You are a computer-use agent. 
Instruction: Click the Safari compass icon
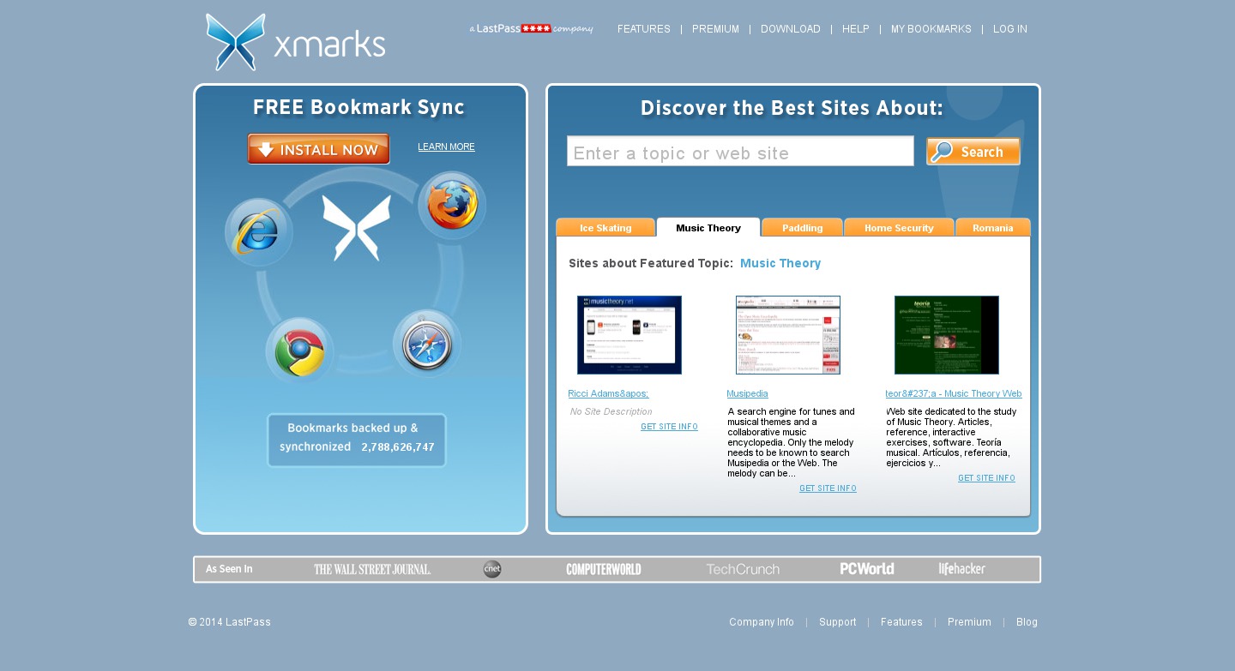pyautogui.click(x=427, y=344)
